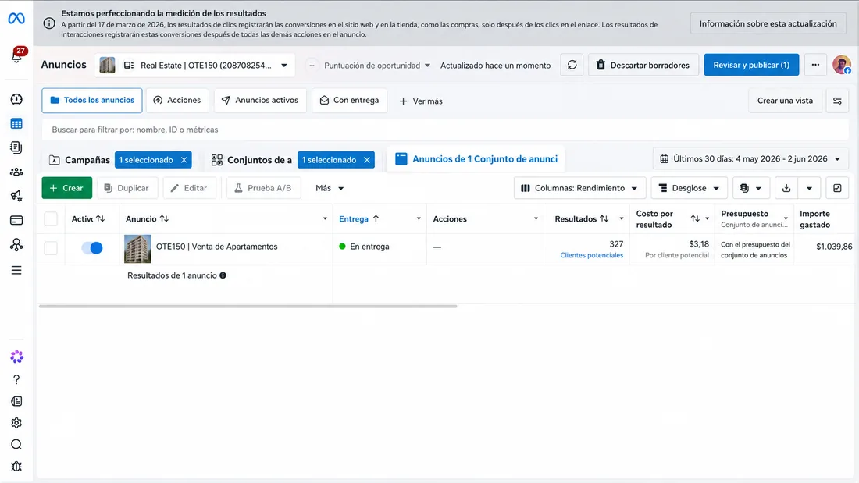Open business network icon in sidebar
859x483 pixels.
coord(16,245)
